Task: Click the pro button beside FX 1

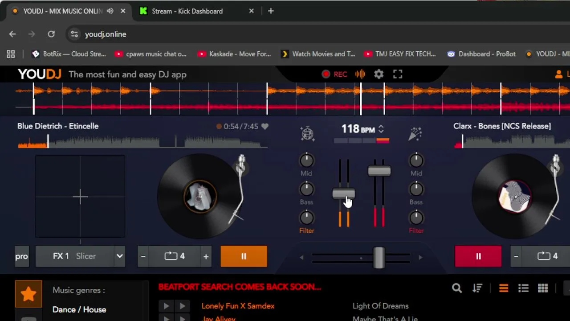Action: click(x=22, y=256)
